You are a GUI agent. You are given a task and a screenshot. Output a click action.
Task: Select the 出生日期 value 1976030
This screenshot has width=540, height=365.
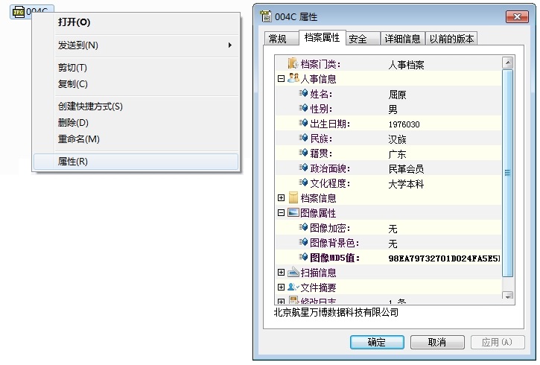coord(404,124)
